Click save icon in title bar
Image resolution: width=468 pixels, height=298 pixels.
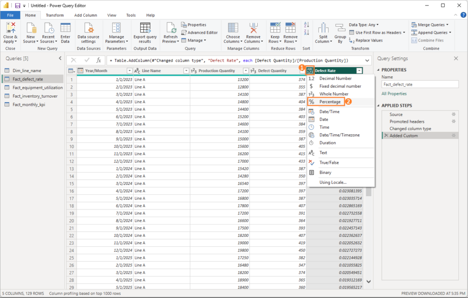pos(18,5)
